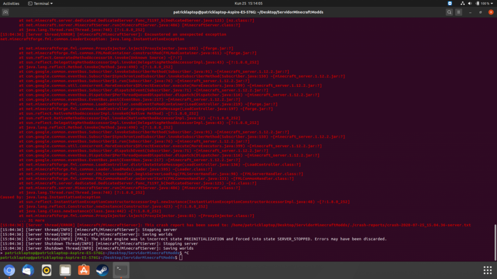
Task: Open Rhythmbox music player in dock
Action: [x=47, y=270]
